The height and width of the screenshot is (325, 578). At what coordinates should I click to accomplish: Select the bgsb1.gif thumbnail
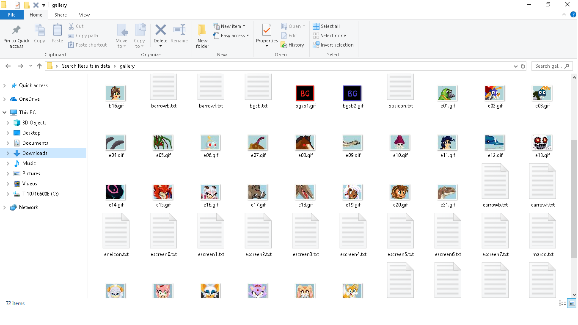pos(306,94)
